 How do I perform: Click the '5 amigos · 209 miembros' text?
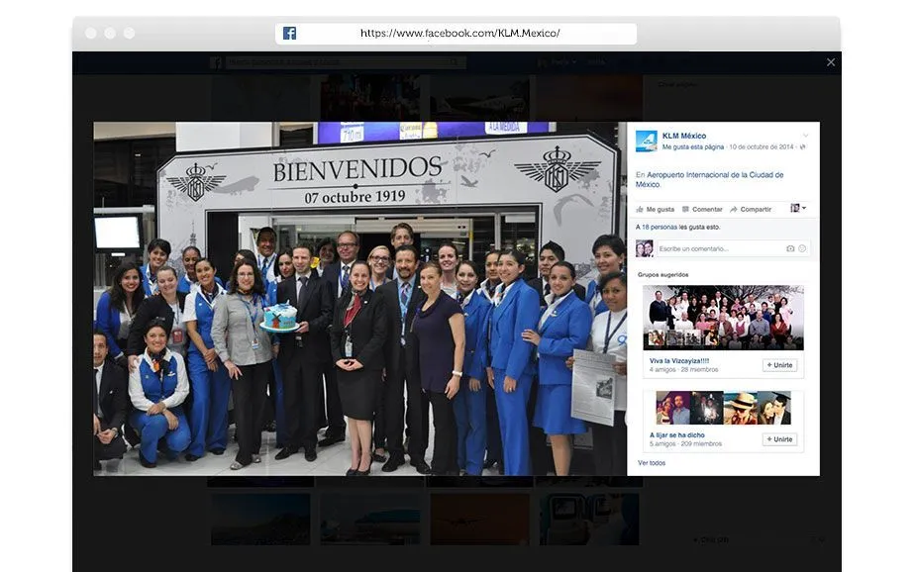(685, 443)
